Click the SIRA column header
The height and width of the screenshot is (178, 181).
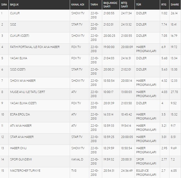point(4,5)
